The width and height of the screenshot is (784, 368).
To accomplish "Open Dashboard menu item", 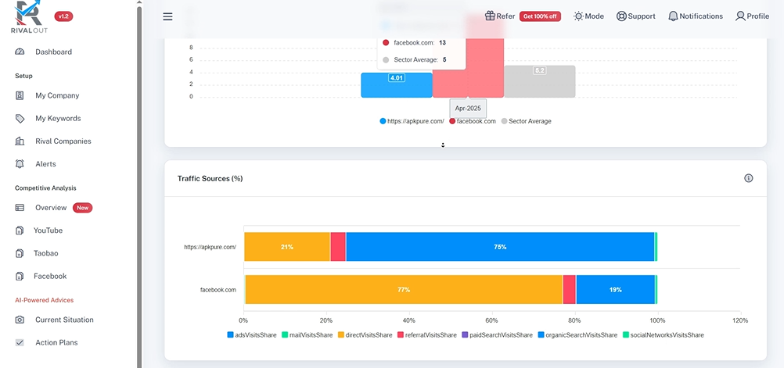I will 53,52.
